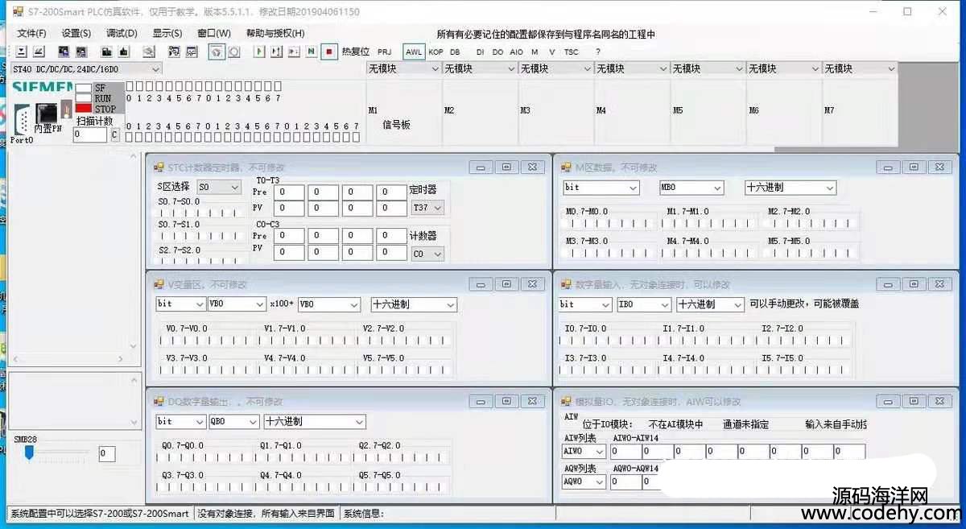Open the 文件(F) menu
This screenshot has width=966, height=529.
click(x=32, y=34)
